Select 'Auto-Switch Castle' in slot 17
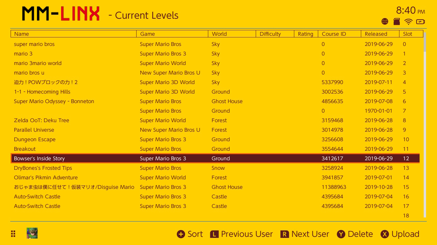 coord(215,206)
